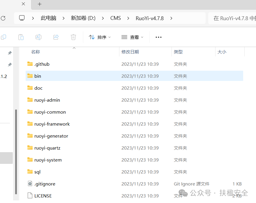
Task: Select the ruoyi-framework name text
Action: [52, 124]
